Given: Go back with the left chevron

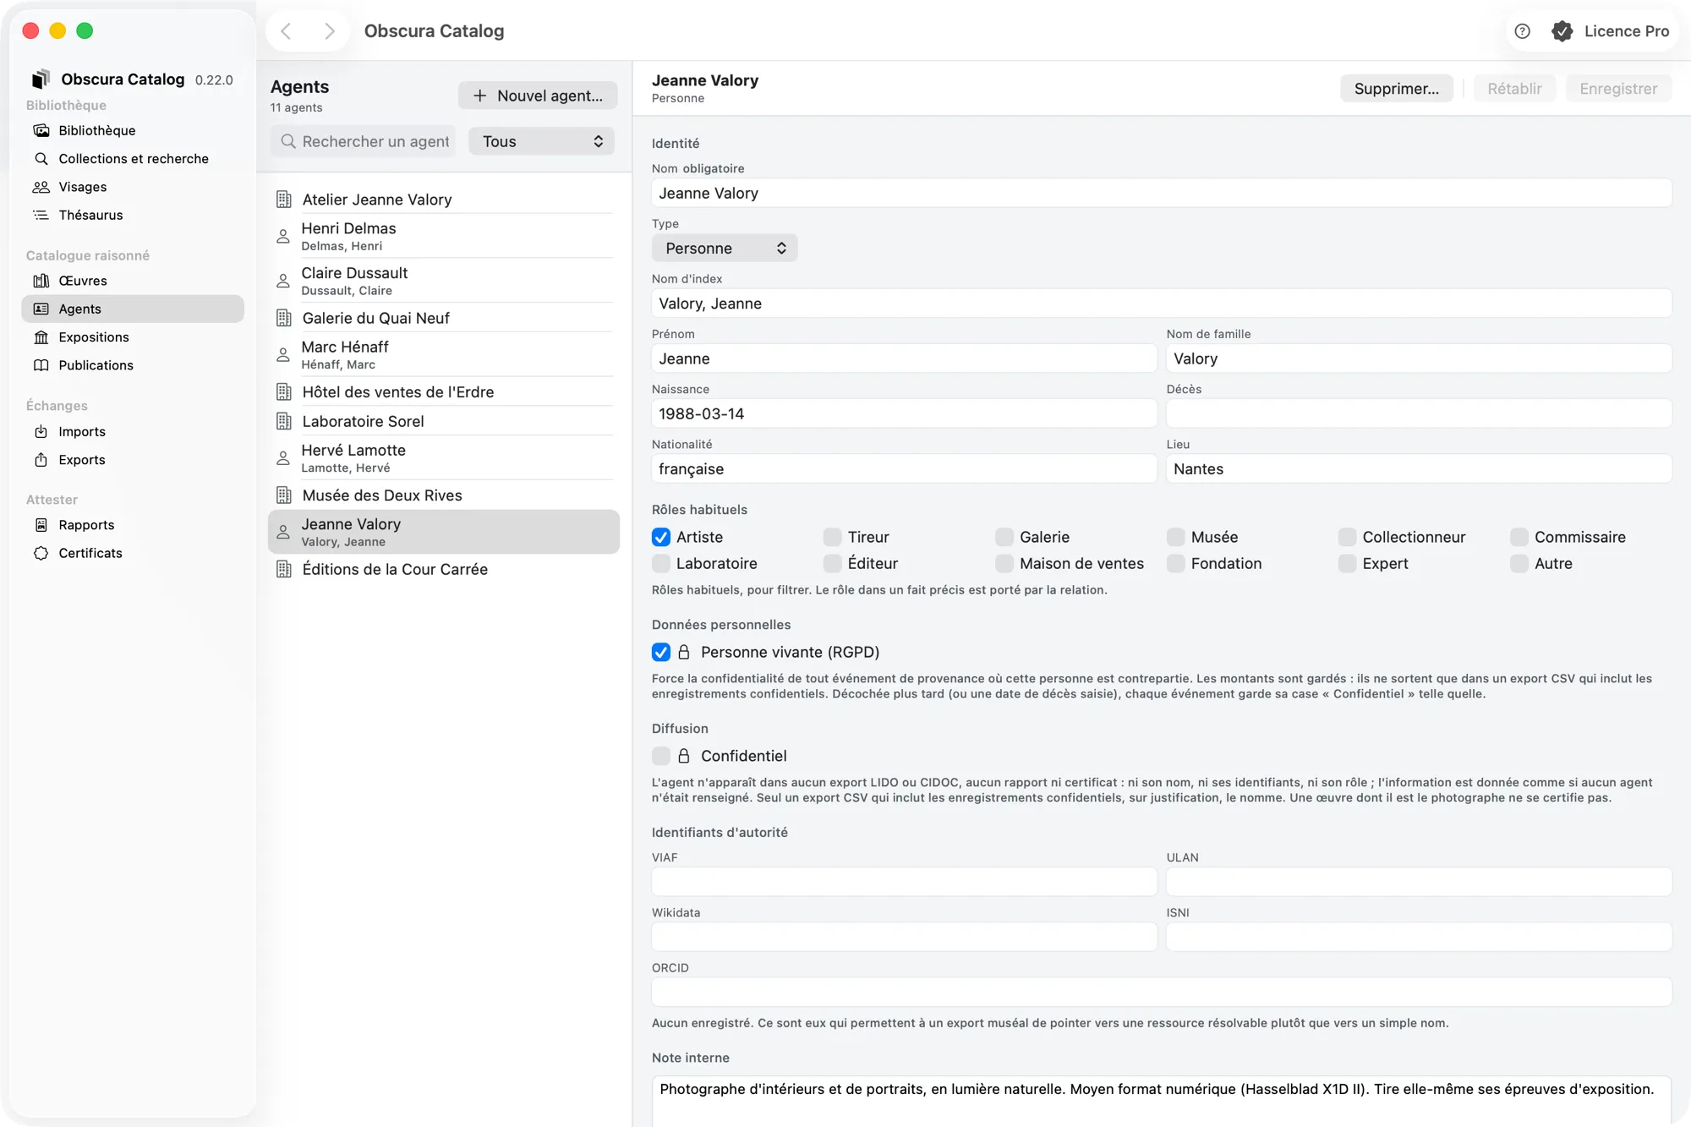Looking at the screenshot, I should pos(286,31).
